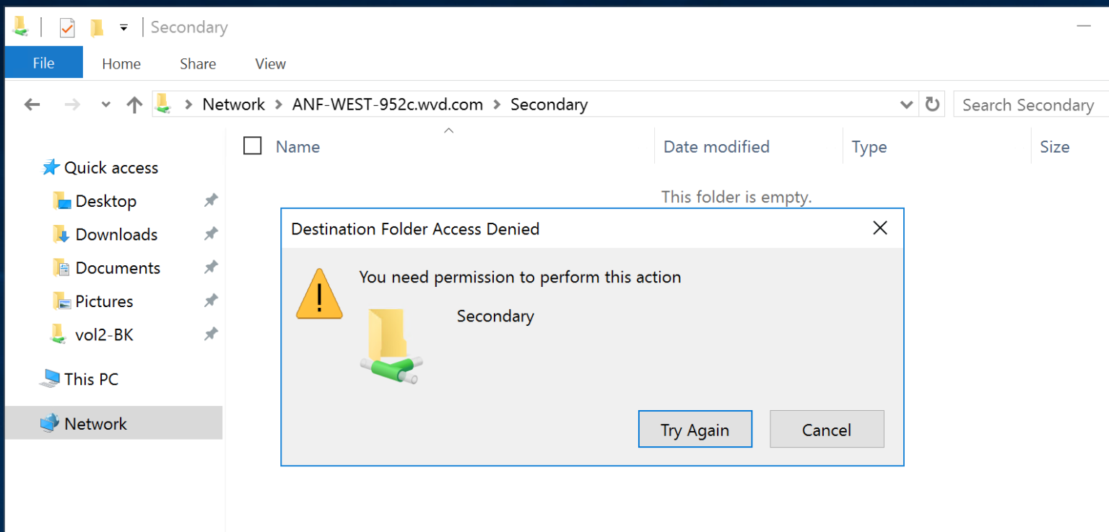The height and width of the screenshot is (532, 1109).
Task: Click the Up one level arrow
Action: pos(134,104)
